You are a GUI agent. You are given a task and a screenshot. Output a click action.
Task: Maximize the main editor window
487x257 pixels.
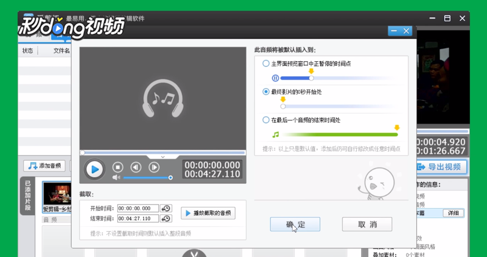tap(447, 18)
